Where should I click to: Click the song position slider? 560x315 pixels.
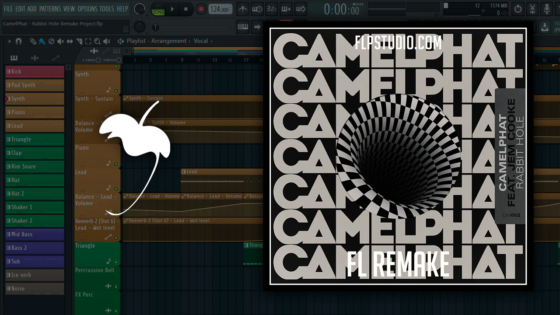pyautogui.click(x=192, y=27)
